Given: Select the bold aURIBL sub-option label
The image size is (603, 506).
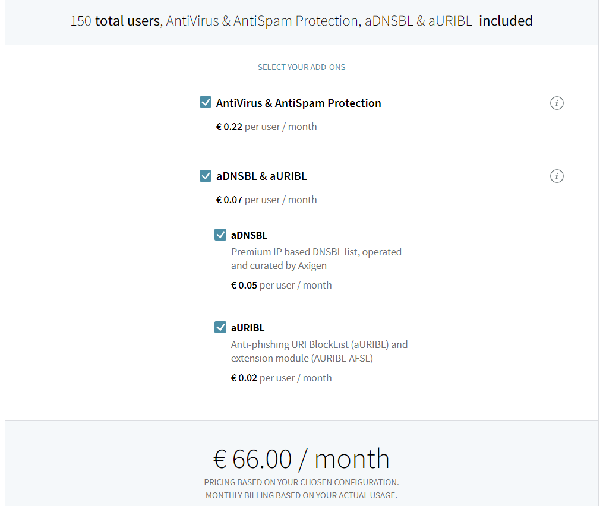Looking at the screenshot, I should (x=248, y=328).
